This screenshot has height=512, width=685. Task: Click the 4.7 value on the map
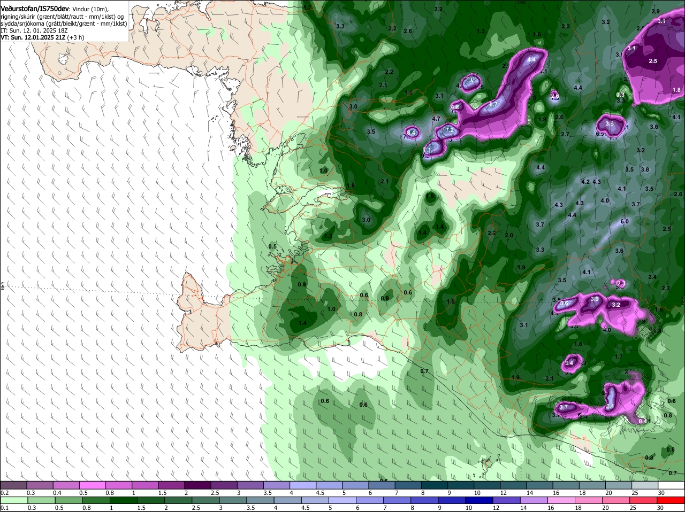click(x=436, y=119)
